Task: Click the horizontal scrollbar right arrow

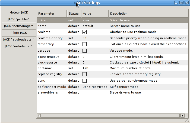Action: pyautogui.click(x=182, y=116)
